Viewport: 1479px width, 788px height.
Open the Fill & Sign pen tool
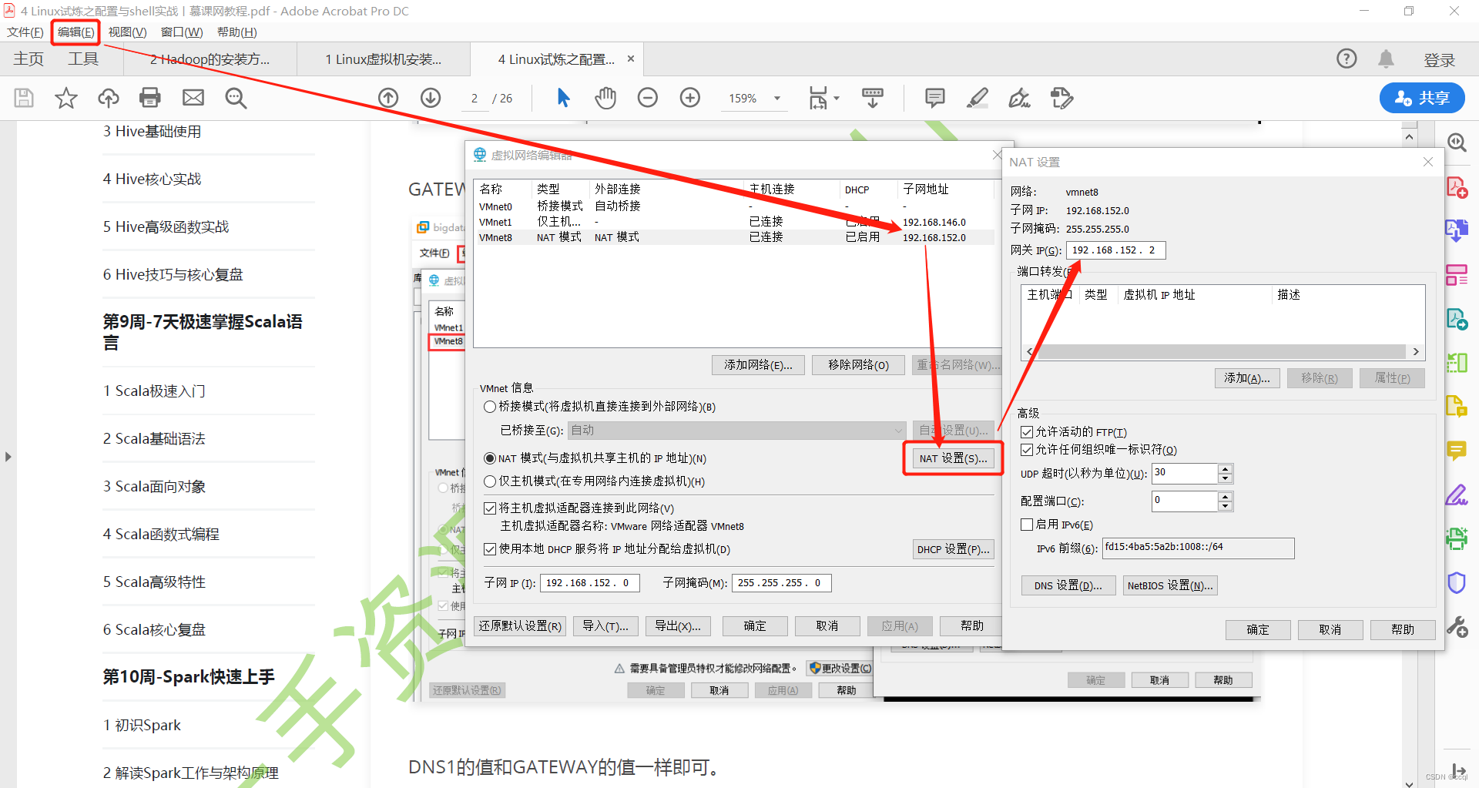1019,98
